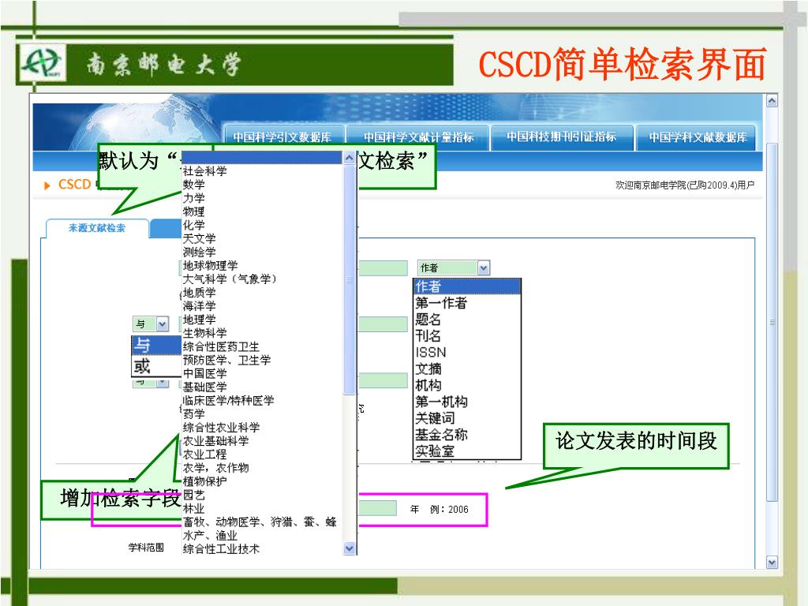Click the year input field

(x=377, y=509)
